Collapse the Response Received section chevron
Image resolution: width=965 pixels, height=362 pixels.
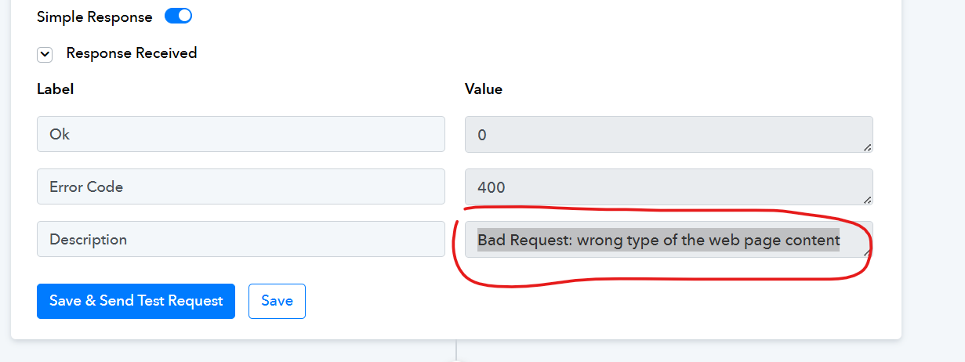tap(45, 54)
